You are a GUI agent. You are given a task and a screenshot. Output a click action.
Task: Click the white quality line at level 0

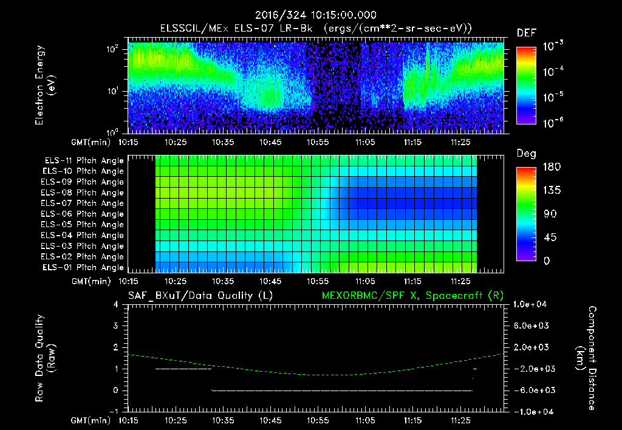[x=343, y=391]
